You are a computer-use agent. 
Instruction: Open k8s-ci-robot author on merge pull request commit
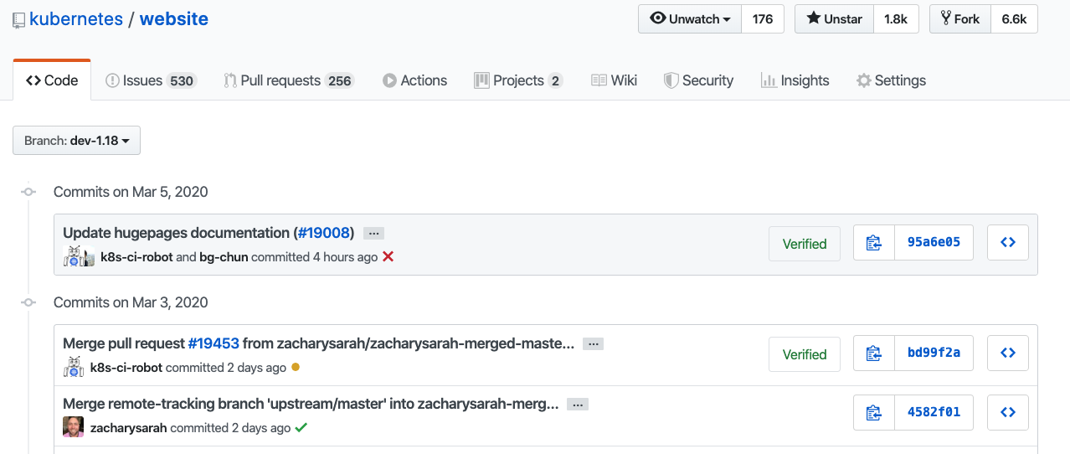126,368
